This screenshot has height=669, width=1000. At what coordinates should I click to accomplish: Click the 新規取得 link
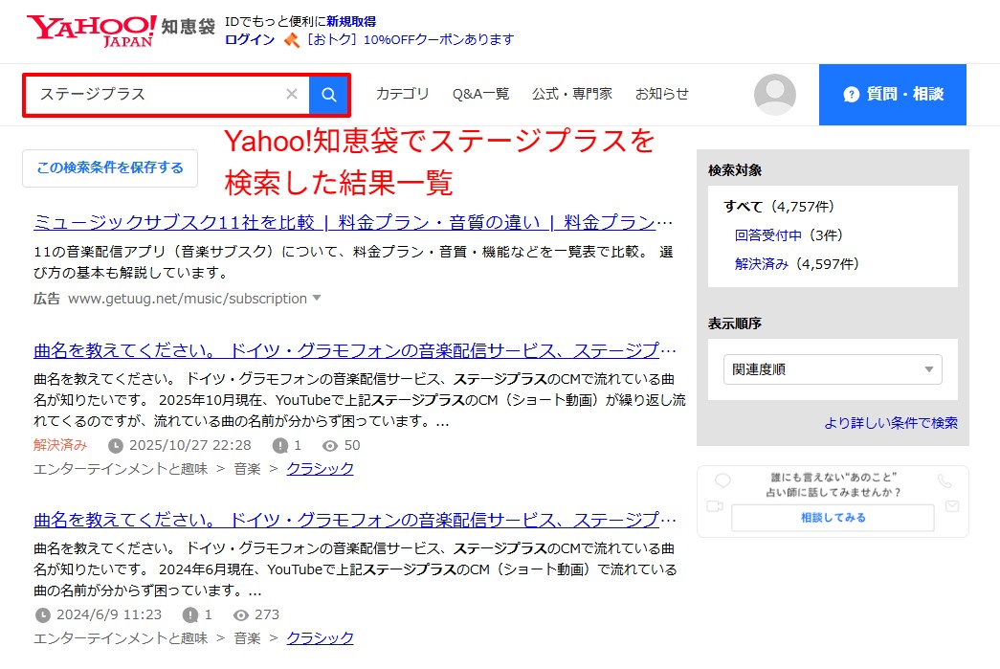coord(351,22)
